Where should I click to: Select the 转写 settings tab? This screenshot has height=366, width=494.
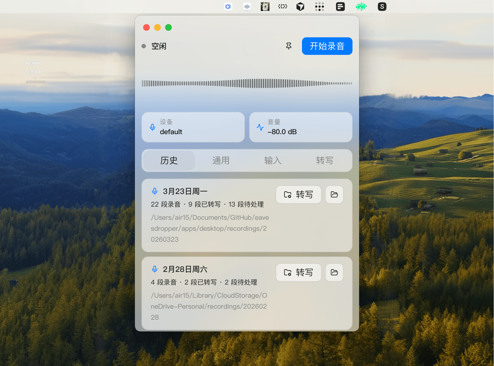click(x=324, y=161)
